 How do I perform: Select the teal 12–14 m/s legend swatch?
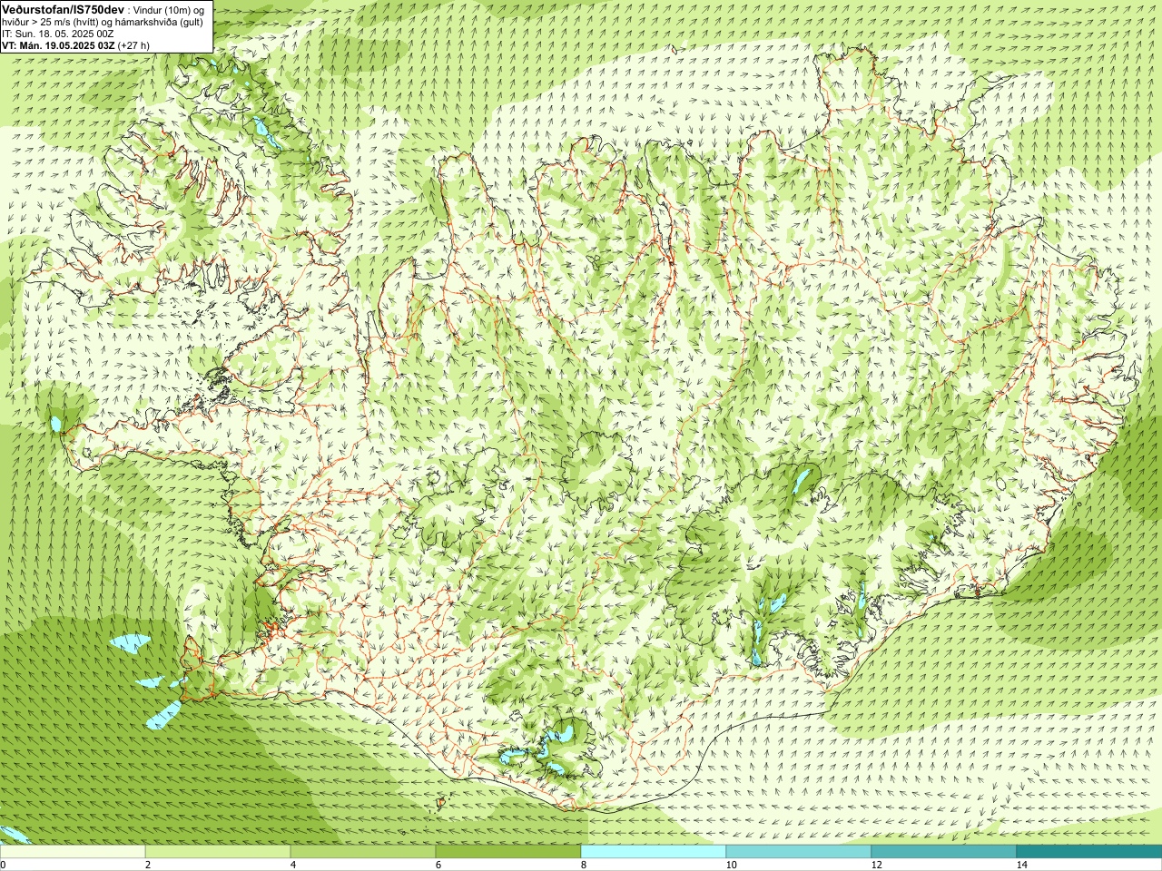(x=944, y=852)
